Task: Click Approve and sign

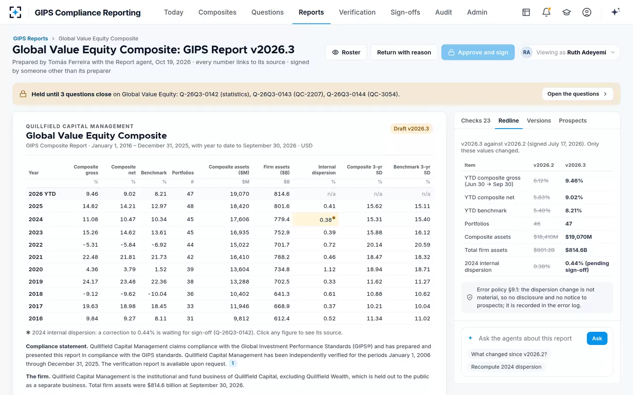Action: tap(478, 52)
